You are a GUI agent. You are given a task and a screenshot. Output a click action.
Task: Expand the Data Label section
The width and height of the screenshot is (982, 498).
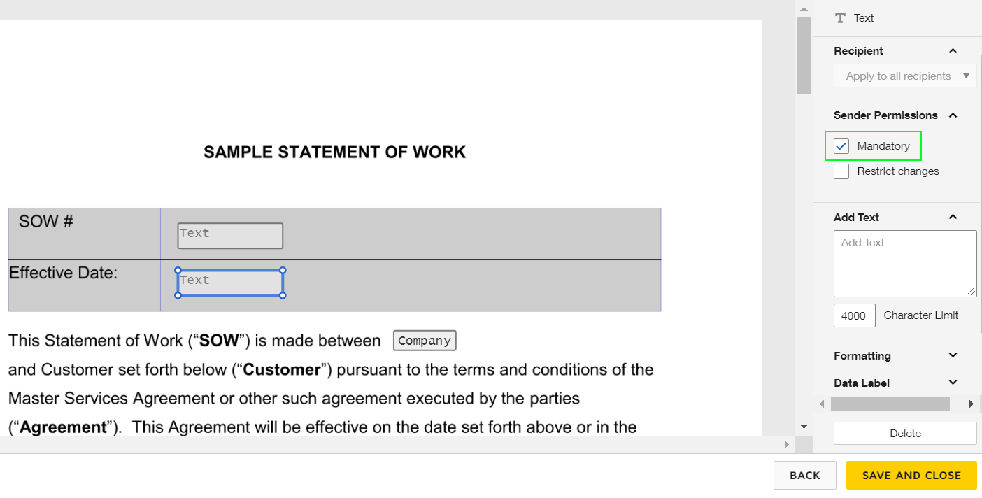(953, 383)
